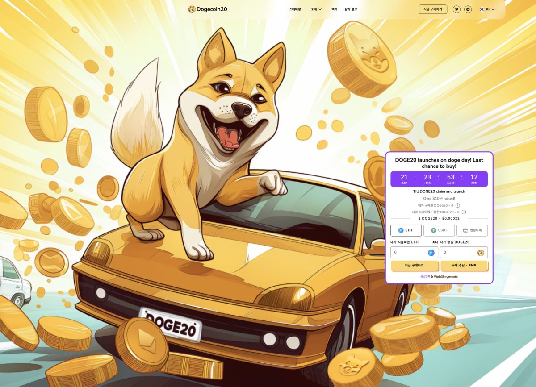Click the Doge icon in DOGE20 amount field
The image size is (536, 387).
(481, 253)
